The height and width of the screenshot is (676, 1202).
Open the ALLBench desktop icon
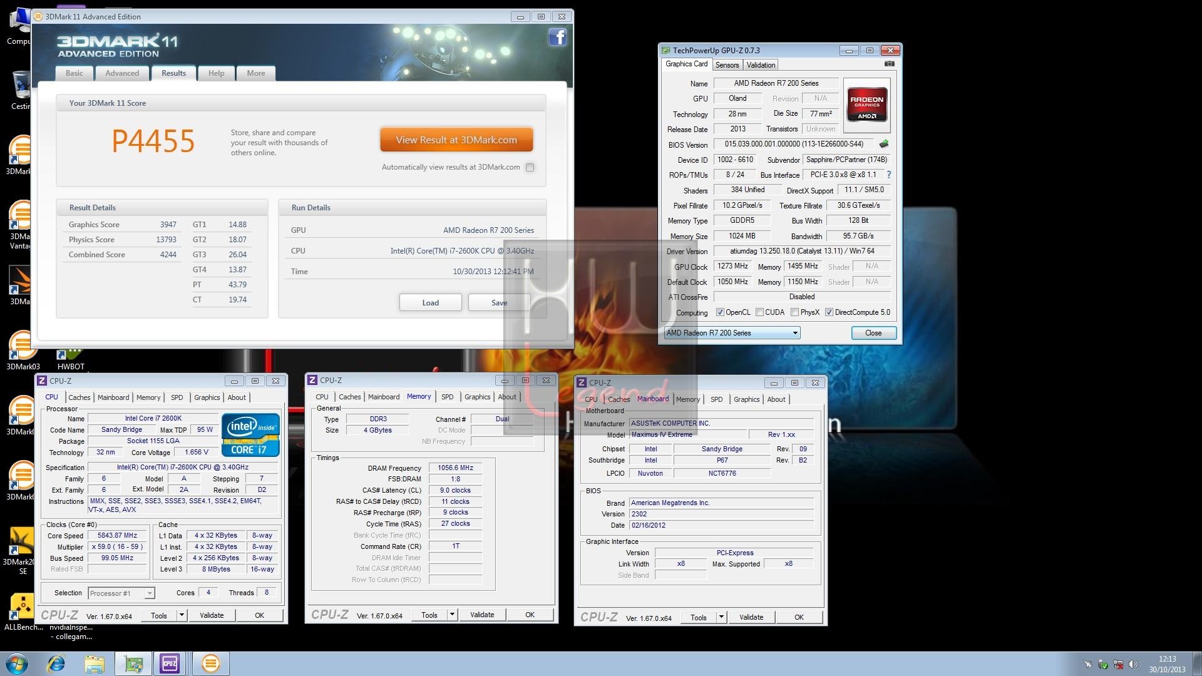tap(23, 612)
